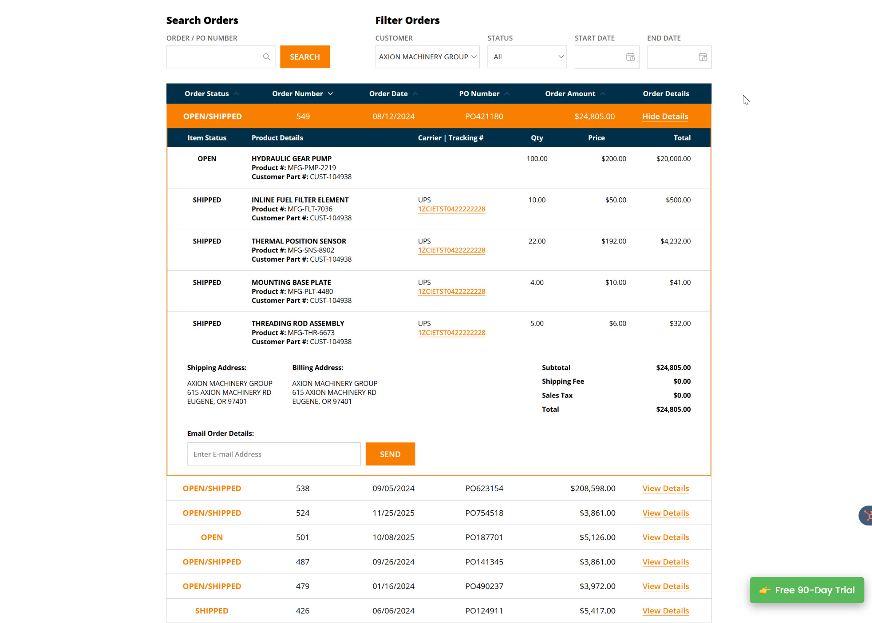
Task: Sort by Order Status arrow
Action: [236, 94]
